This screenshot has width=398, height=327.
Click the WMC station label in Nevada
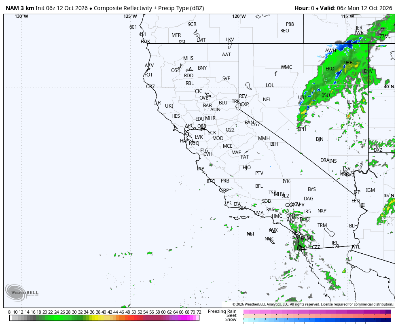point(286,67)
